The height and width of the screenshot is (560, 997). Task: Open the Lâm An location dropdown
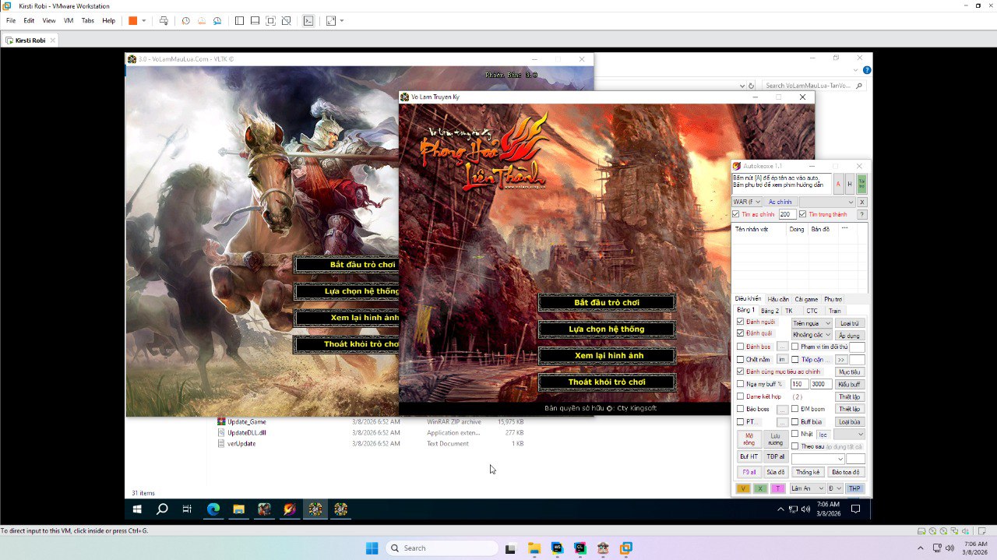click(x=806, y=488)
